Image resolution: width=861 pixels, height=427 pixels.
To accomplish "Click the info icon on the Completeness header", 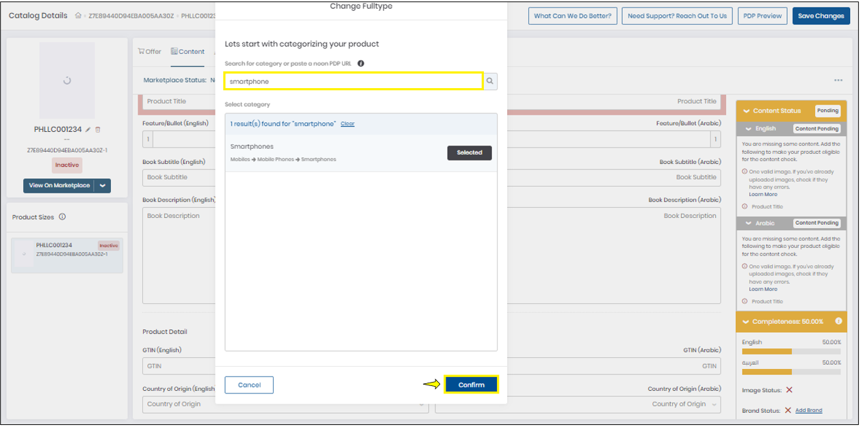I will point(838,321).
